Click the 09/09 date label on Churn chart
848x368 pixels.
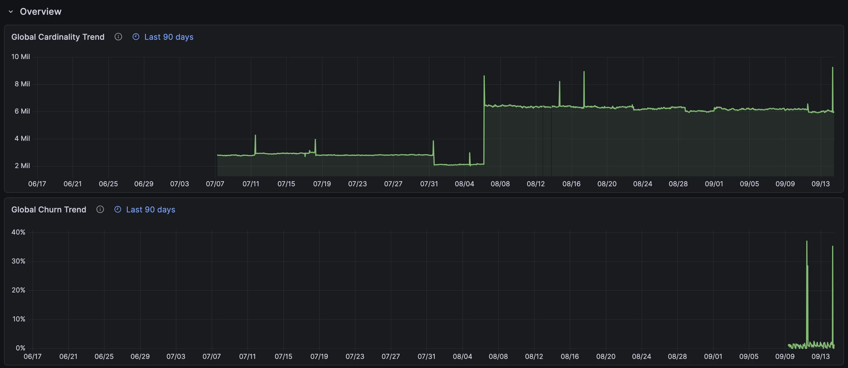[785, 356]
